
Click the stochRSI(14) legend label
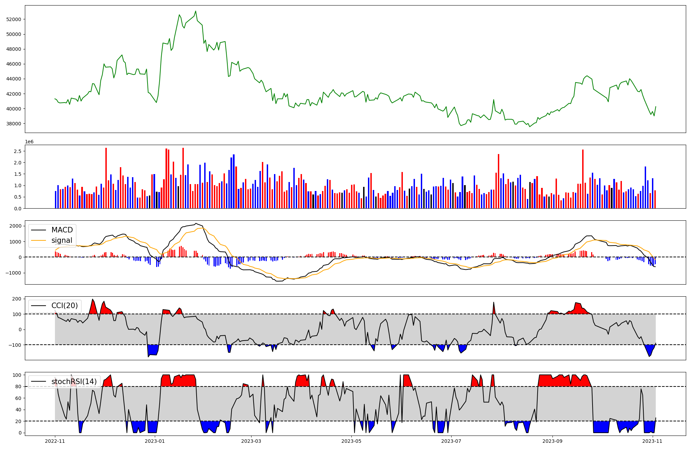tap(74, 382)
